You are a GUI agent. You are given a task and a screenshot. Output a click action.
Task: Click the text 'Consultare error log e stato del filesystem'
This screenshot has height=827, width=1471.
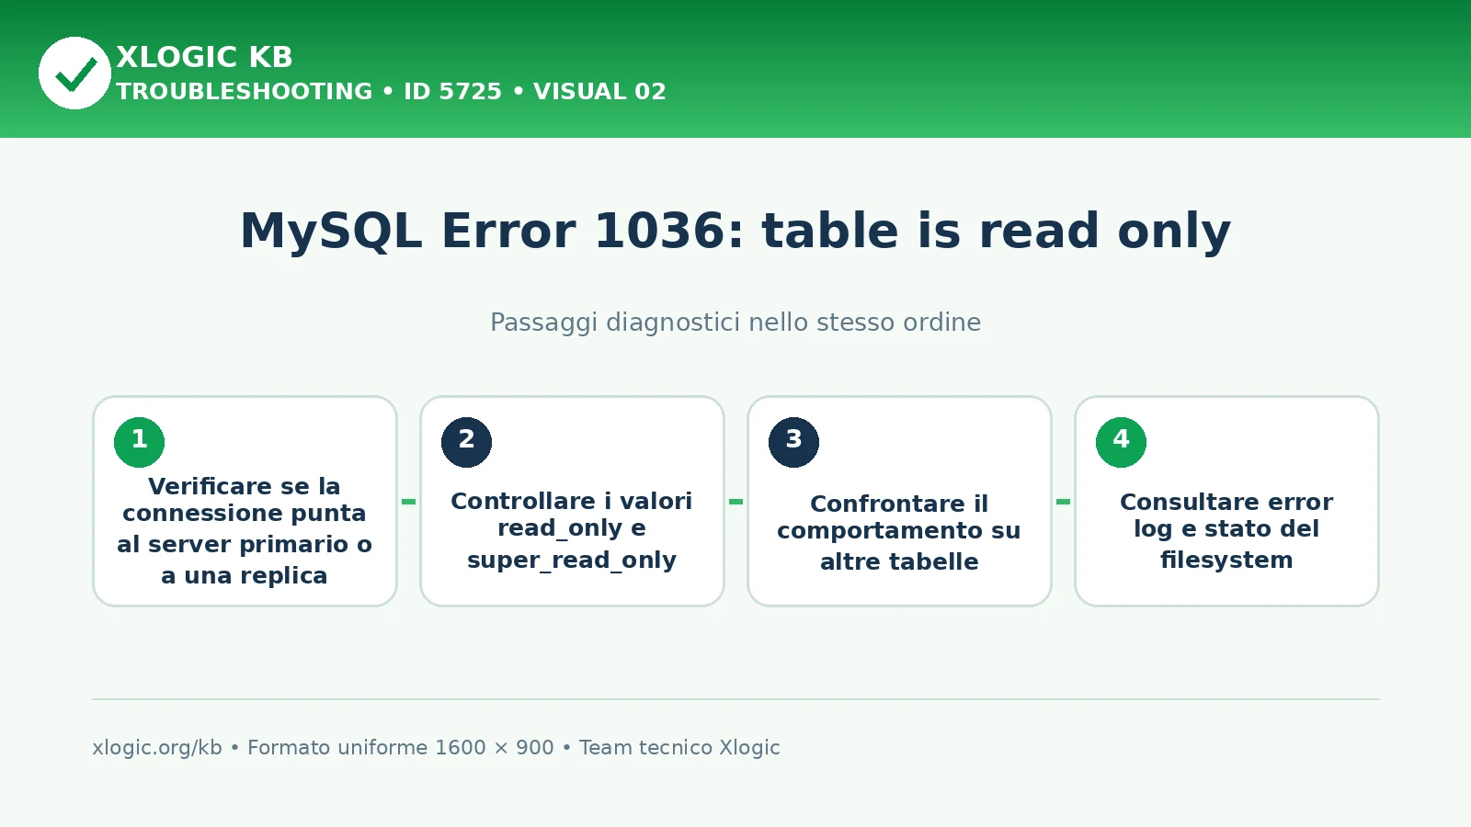(1226, 531)
